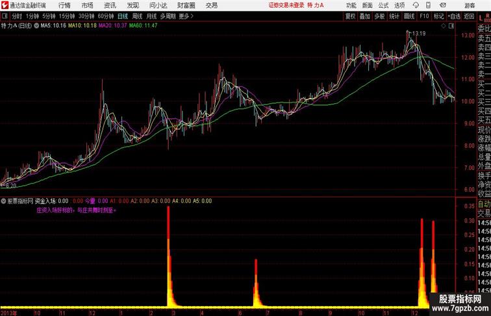
Task: Open the envelope messages icon
Action: (443, 5)
